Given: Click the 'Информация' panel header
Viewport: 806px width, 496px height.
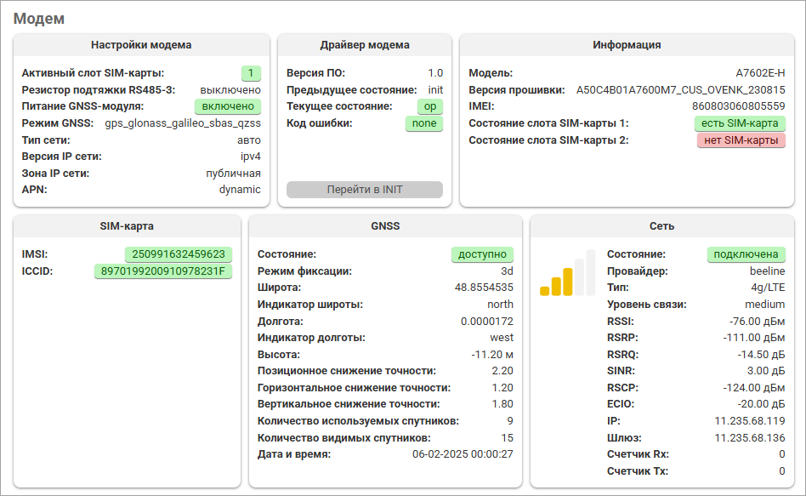Looking at the screenshot, I should tap(627, 45).
